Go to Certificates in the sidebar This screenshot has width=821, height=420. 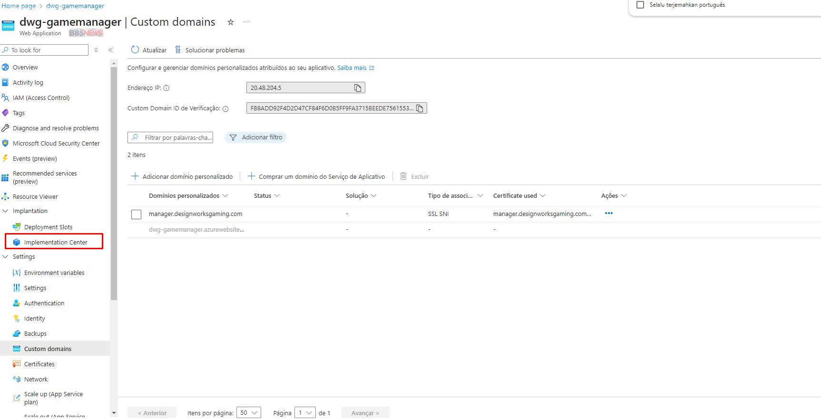point(39,364)
